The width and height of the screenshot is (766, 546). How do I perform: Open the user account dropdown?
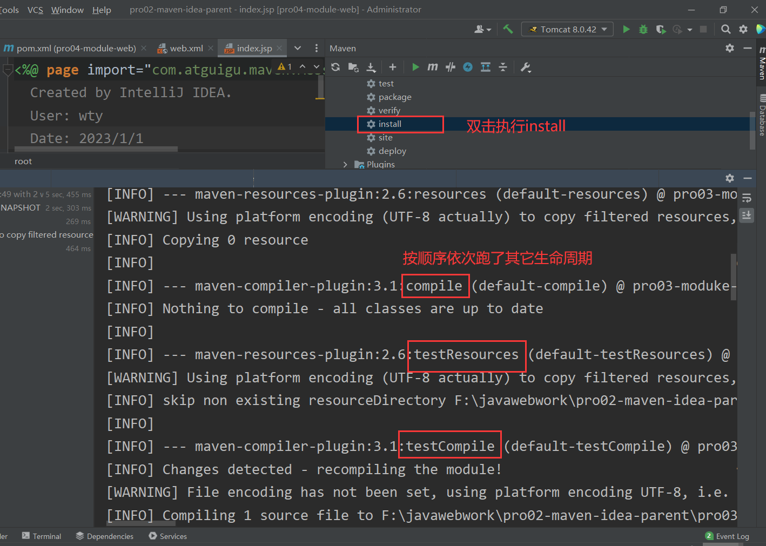[482, 29]
